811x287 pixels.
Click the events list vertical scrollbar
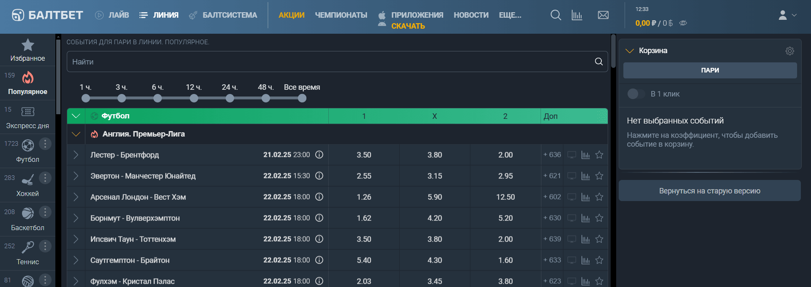click(613, 51)
